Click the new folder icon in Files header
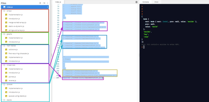Screen dimensions: 209x102 click(x=44, y=3)
